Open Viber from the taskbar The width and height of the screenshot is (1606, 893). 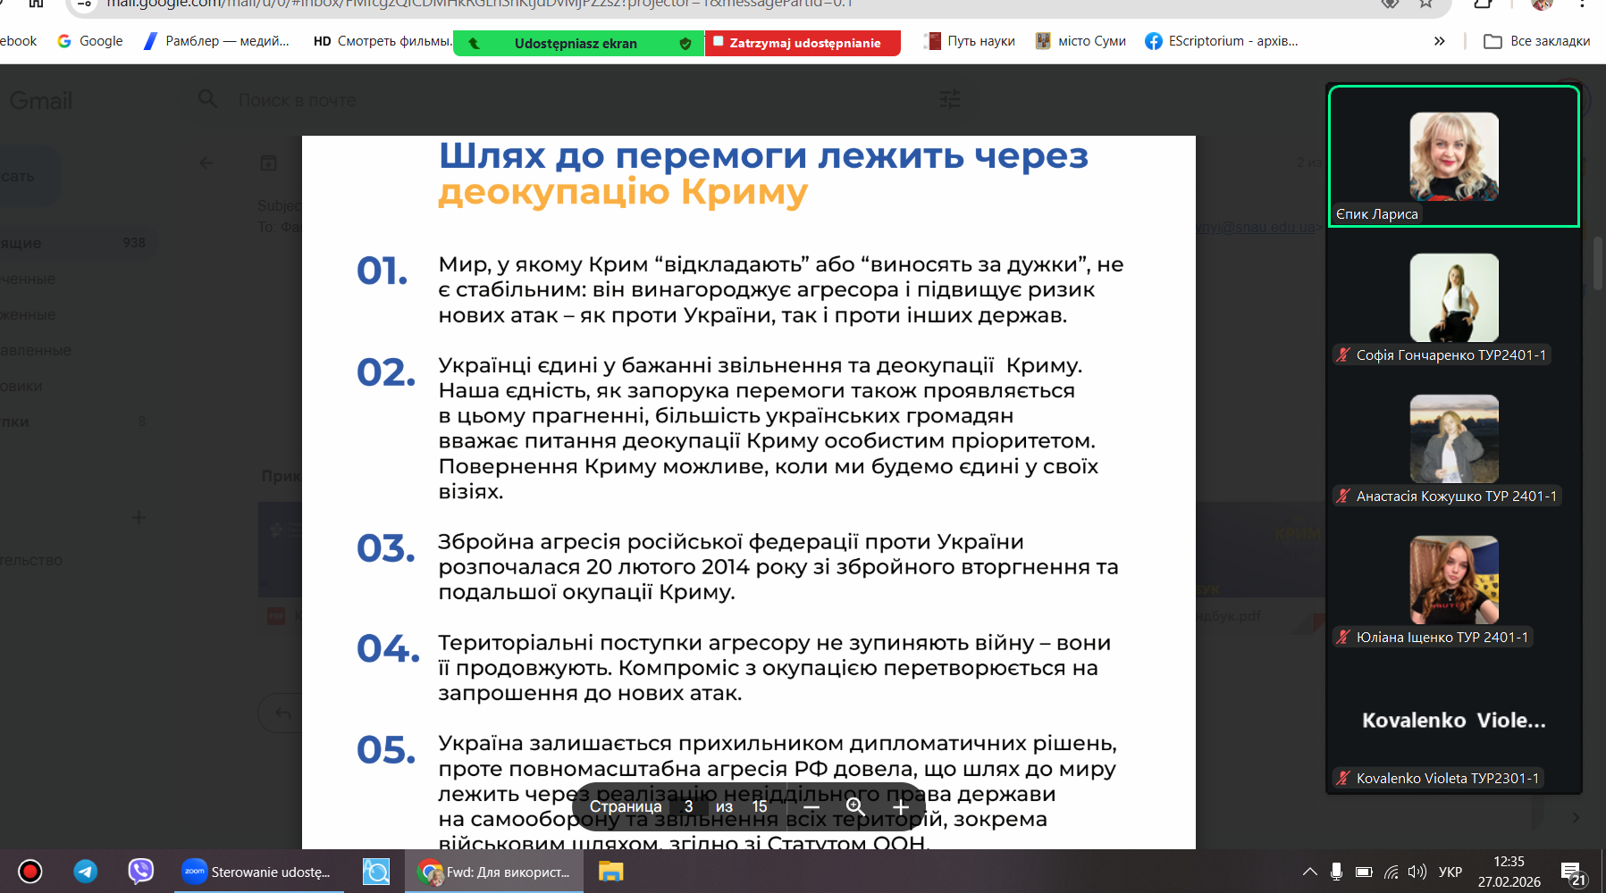point(140,872)
